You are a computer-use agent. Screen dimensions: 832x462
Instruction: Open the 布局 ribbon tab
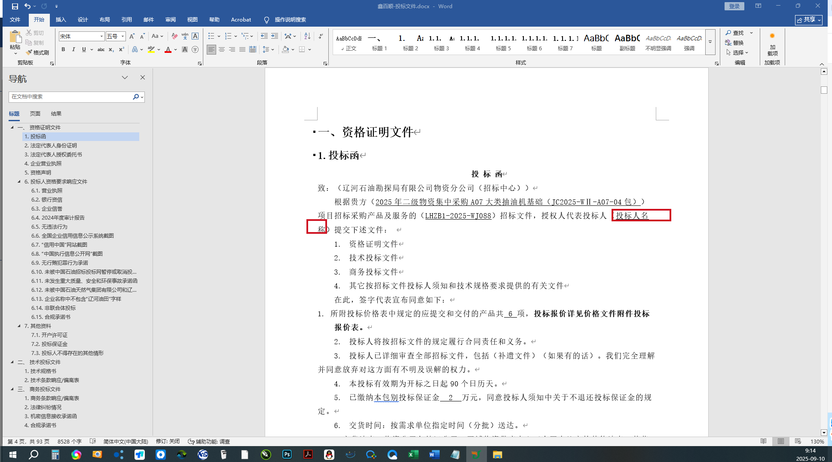[104, 20]
